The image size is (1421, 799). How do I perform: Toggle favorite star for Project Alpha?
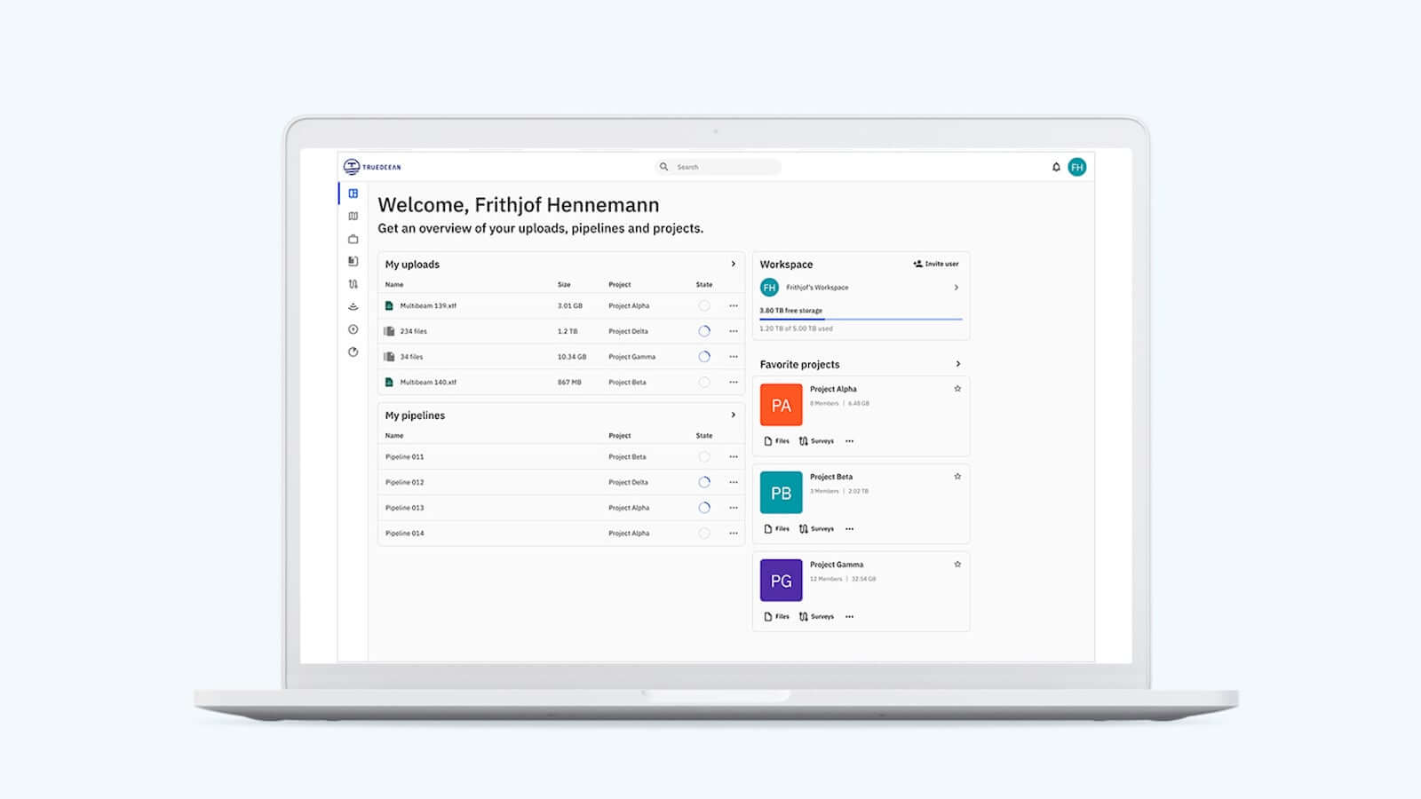(x=957, y=389)
